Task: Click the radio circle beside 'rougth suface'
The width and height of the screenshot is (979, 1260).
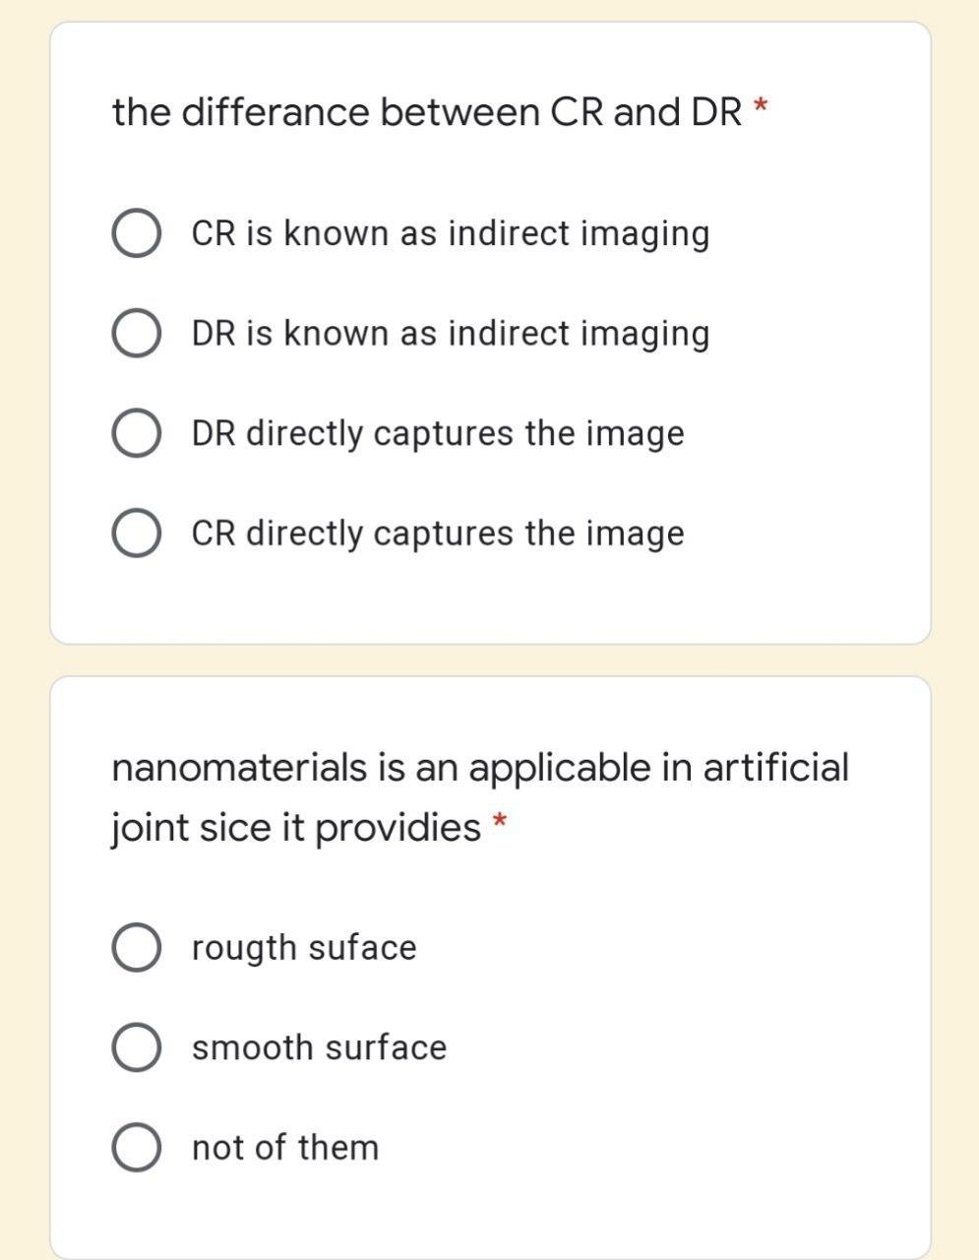Action: pos(138,947)
